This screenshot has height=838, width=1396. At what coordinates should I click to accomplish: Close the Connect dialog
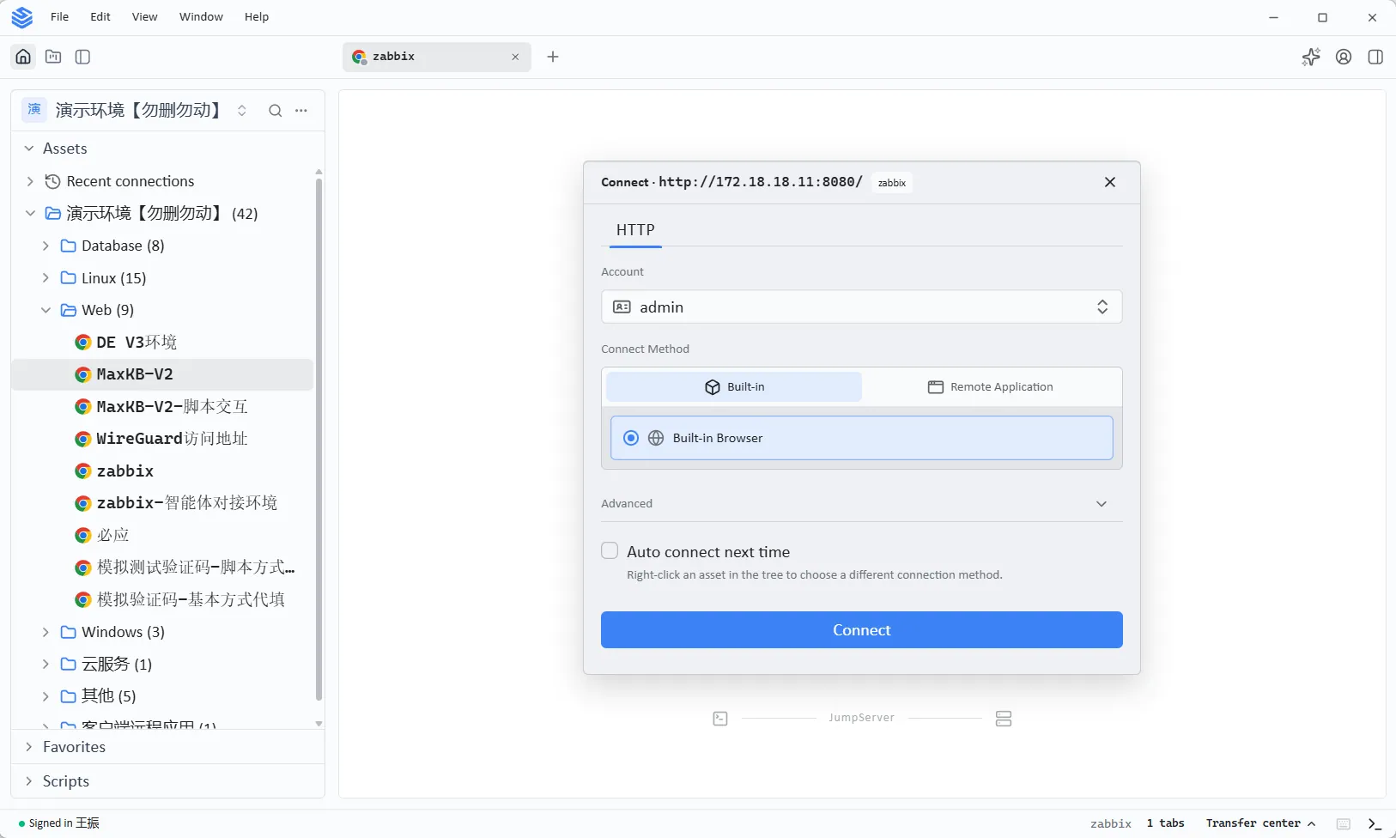click(x=1110, y=182)
